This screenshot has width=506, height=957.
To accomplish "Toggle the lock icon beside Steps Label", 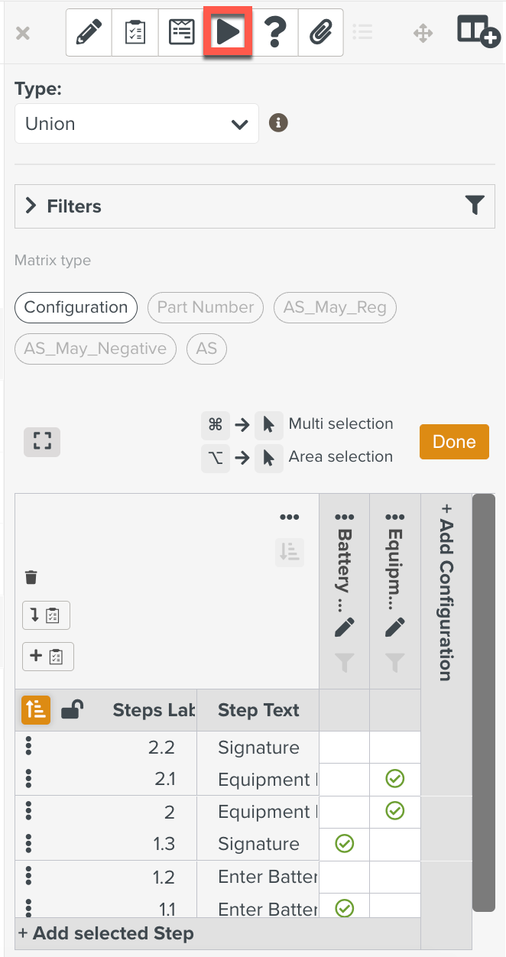I will pos(72,710).
